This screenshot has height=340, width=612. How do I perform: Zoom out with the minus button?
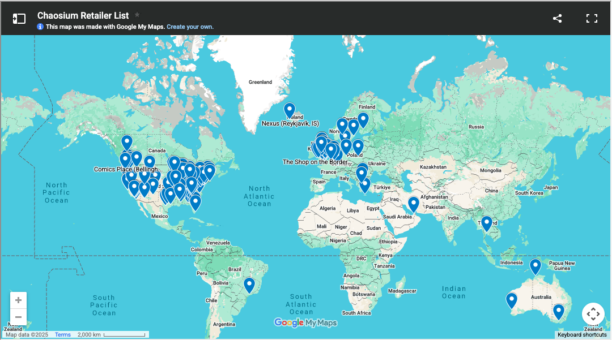[x=19, y=317]
